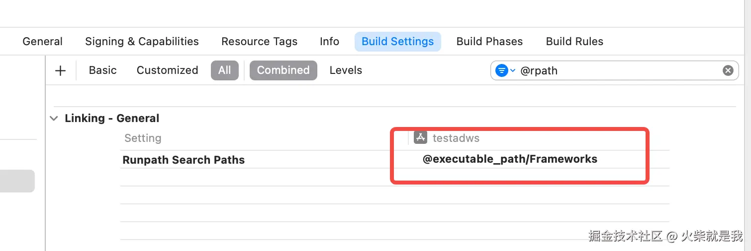Open the General tab
Image resolution: width=751 pixels, height=251 pixels.
[43, 42]
